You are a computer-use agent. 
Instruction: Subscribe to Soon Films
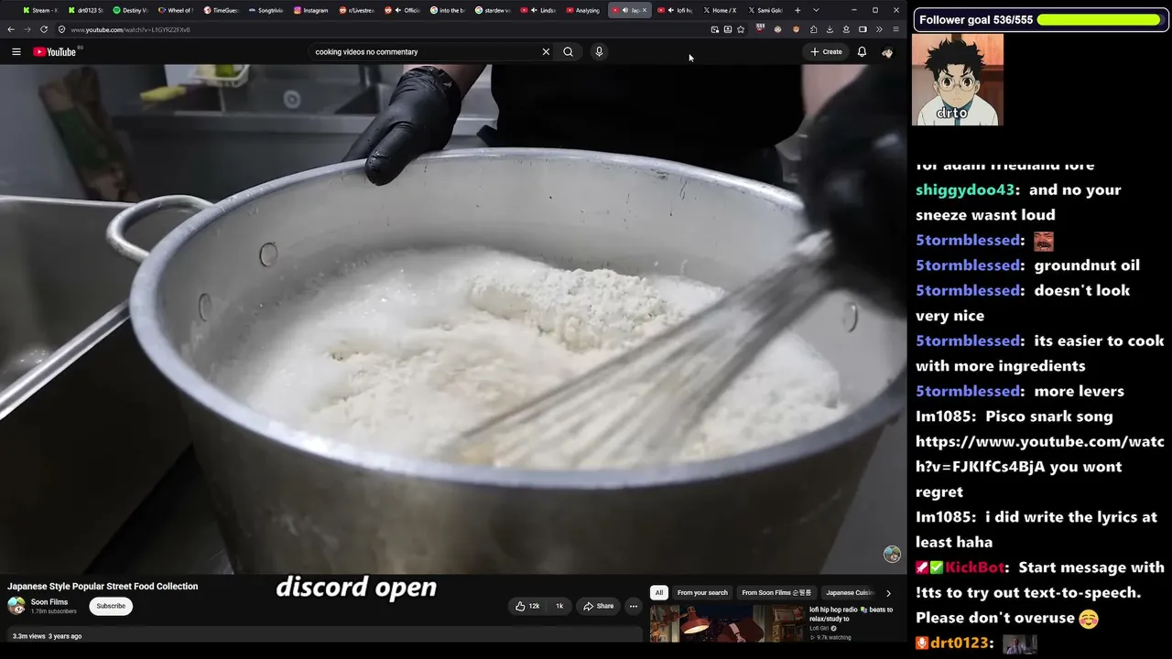(x=111, y=606)
